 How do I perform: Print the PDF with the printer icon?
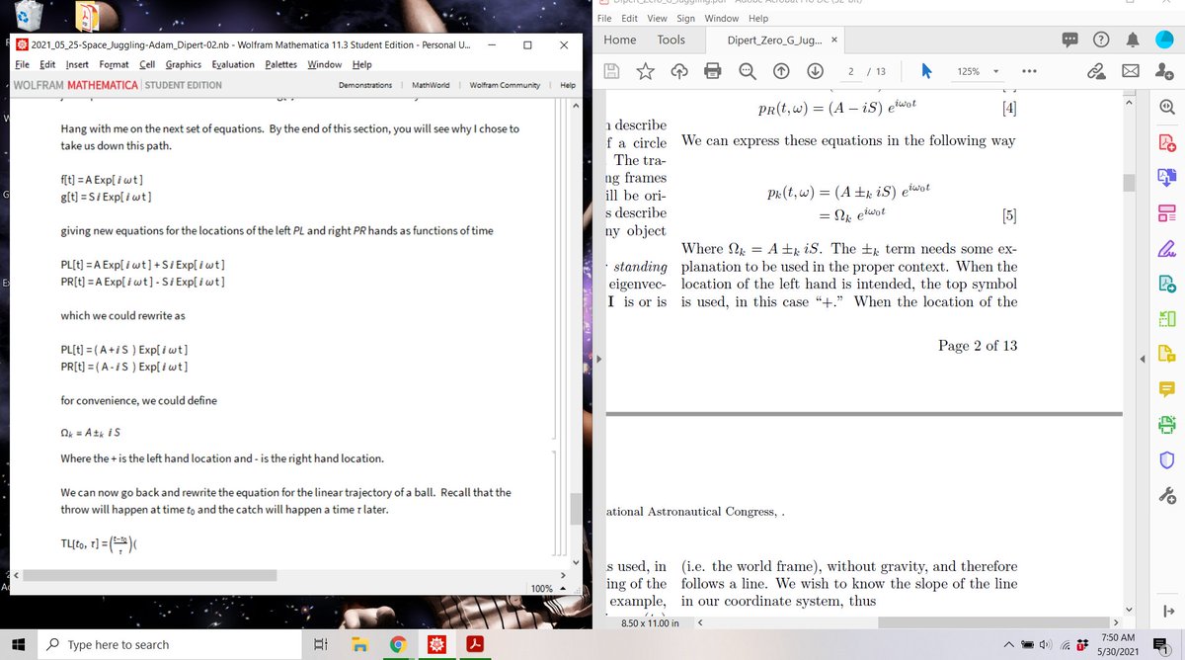[712, 71]
